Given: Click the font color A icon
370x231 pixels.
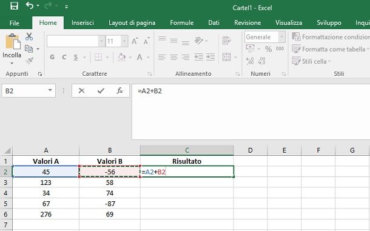Looking at the screenshot, I should (140, 57).
